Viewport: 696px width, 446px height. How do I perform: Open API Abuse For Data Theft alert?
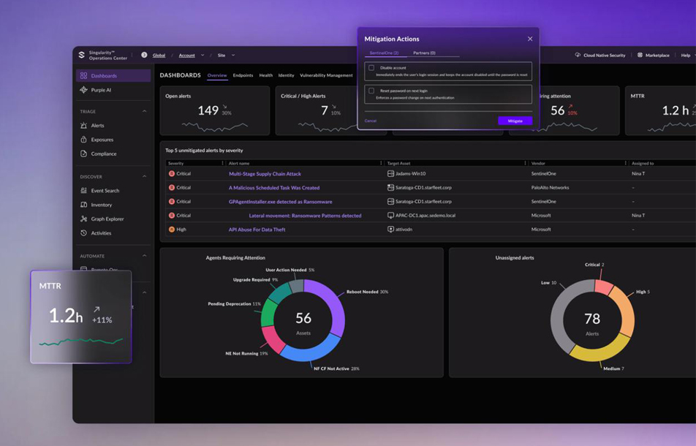[257, 230]
